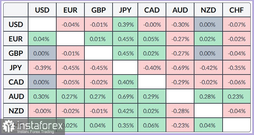Image resolution: width=254 pixels, height=135 pixels.
Task: Click the EUR versus USD 0.04% cell
Action: click(42, 39)
